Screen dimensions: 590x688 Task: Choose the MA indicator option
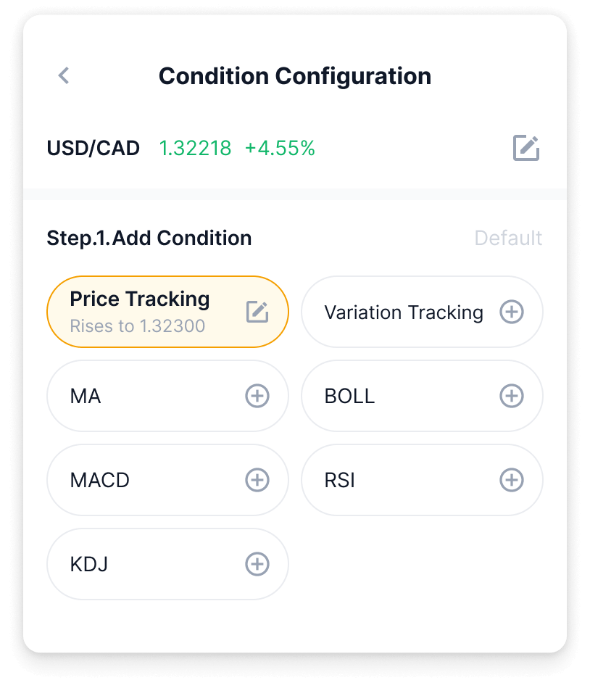pos(86,397)
